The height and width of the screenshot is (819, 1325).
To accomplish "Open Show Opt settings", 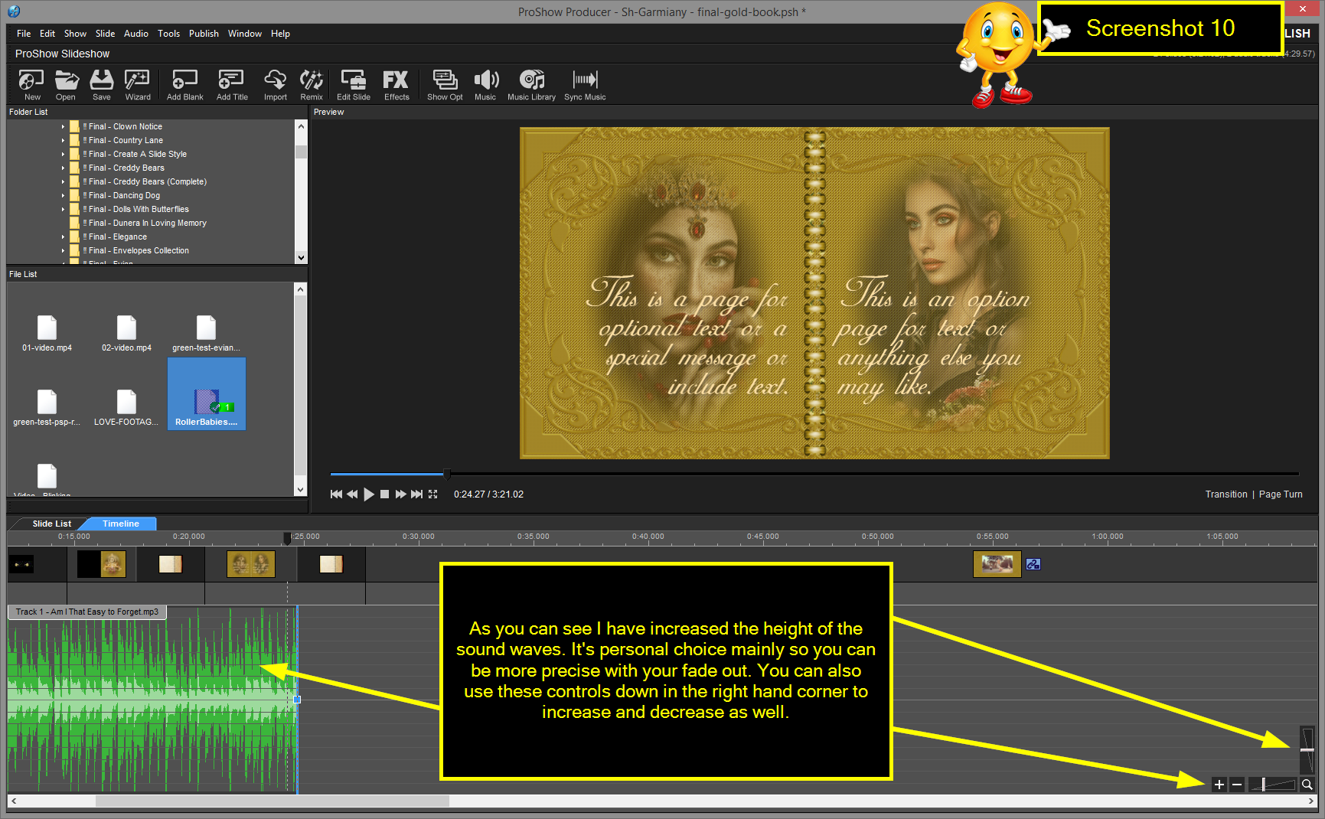I will click(445, 84).
